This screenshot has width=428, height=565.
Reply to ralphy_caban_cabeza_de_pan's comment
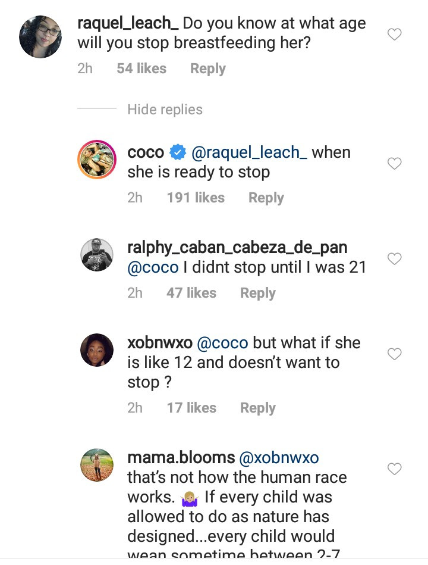coord(257,293)
